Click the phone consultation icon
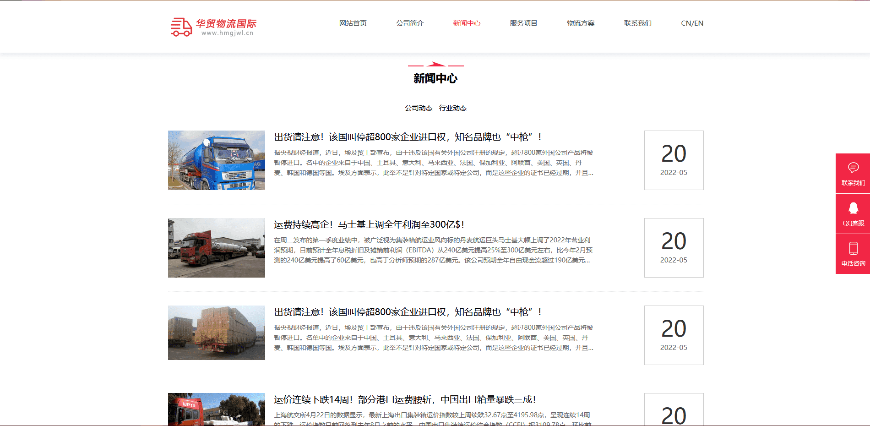Screen dimensions: 870x426 pyautogui.click(x=853, y=249)
